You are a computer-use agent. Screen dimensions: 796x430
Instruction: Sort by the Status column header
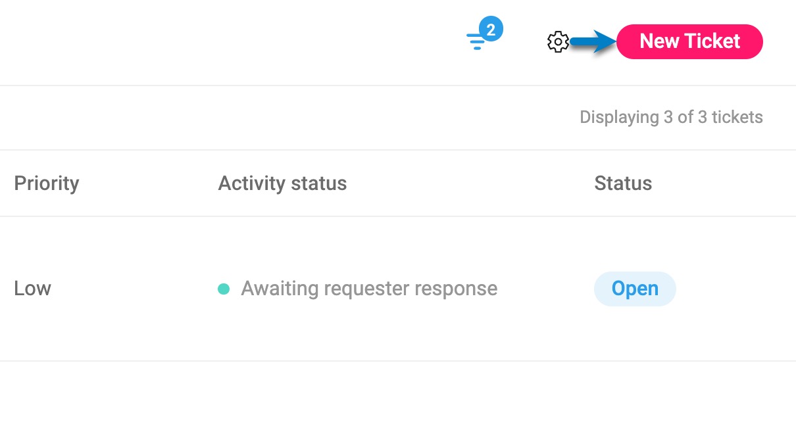point(623,183)
